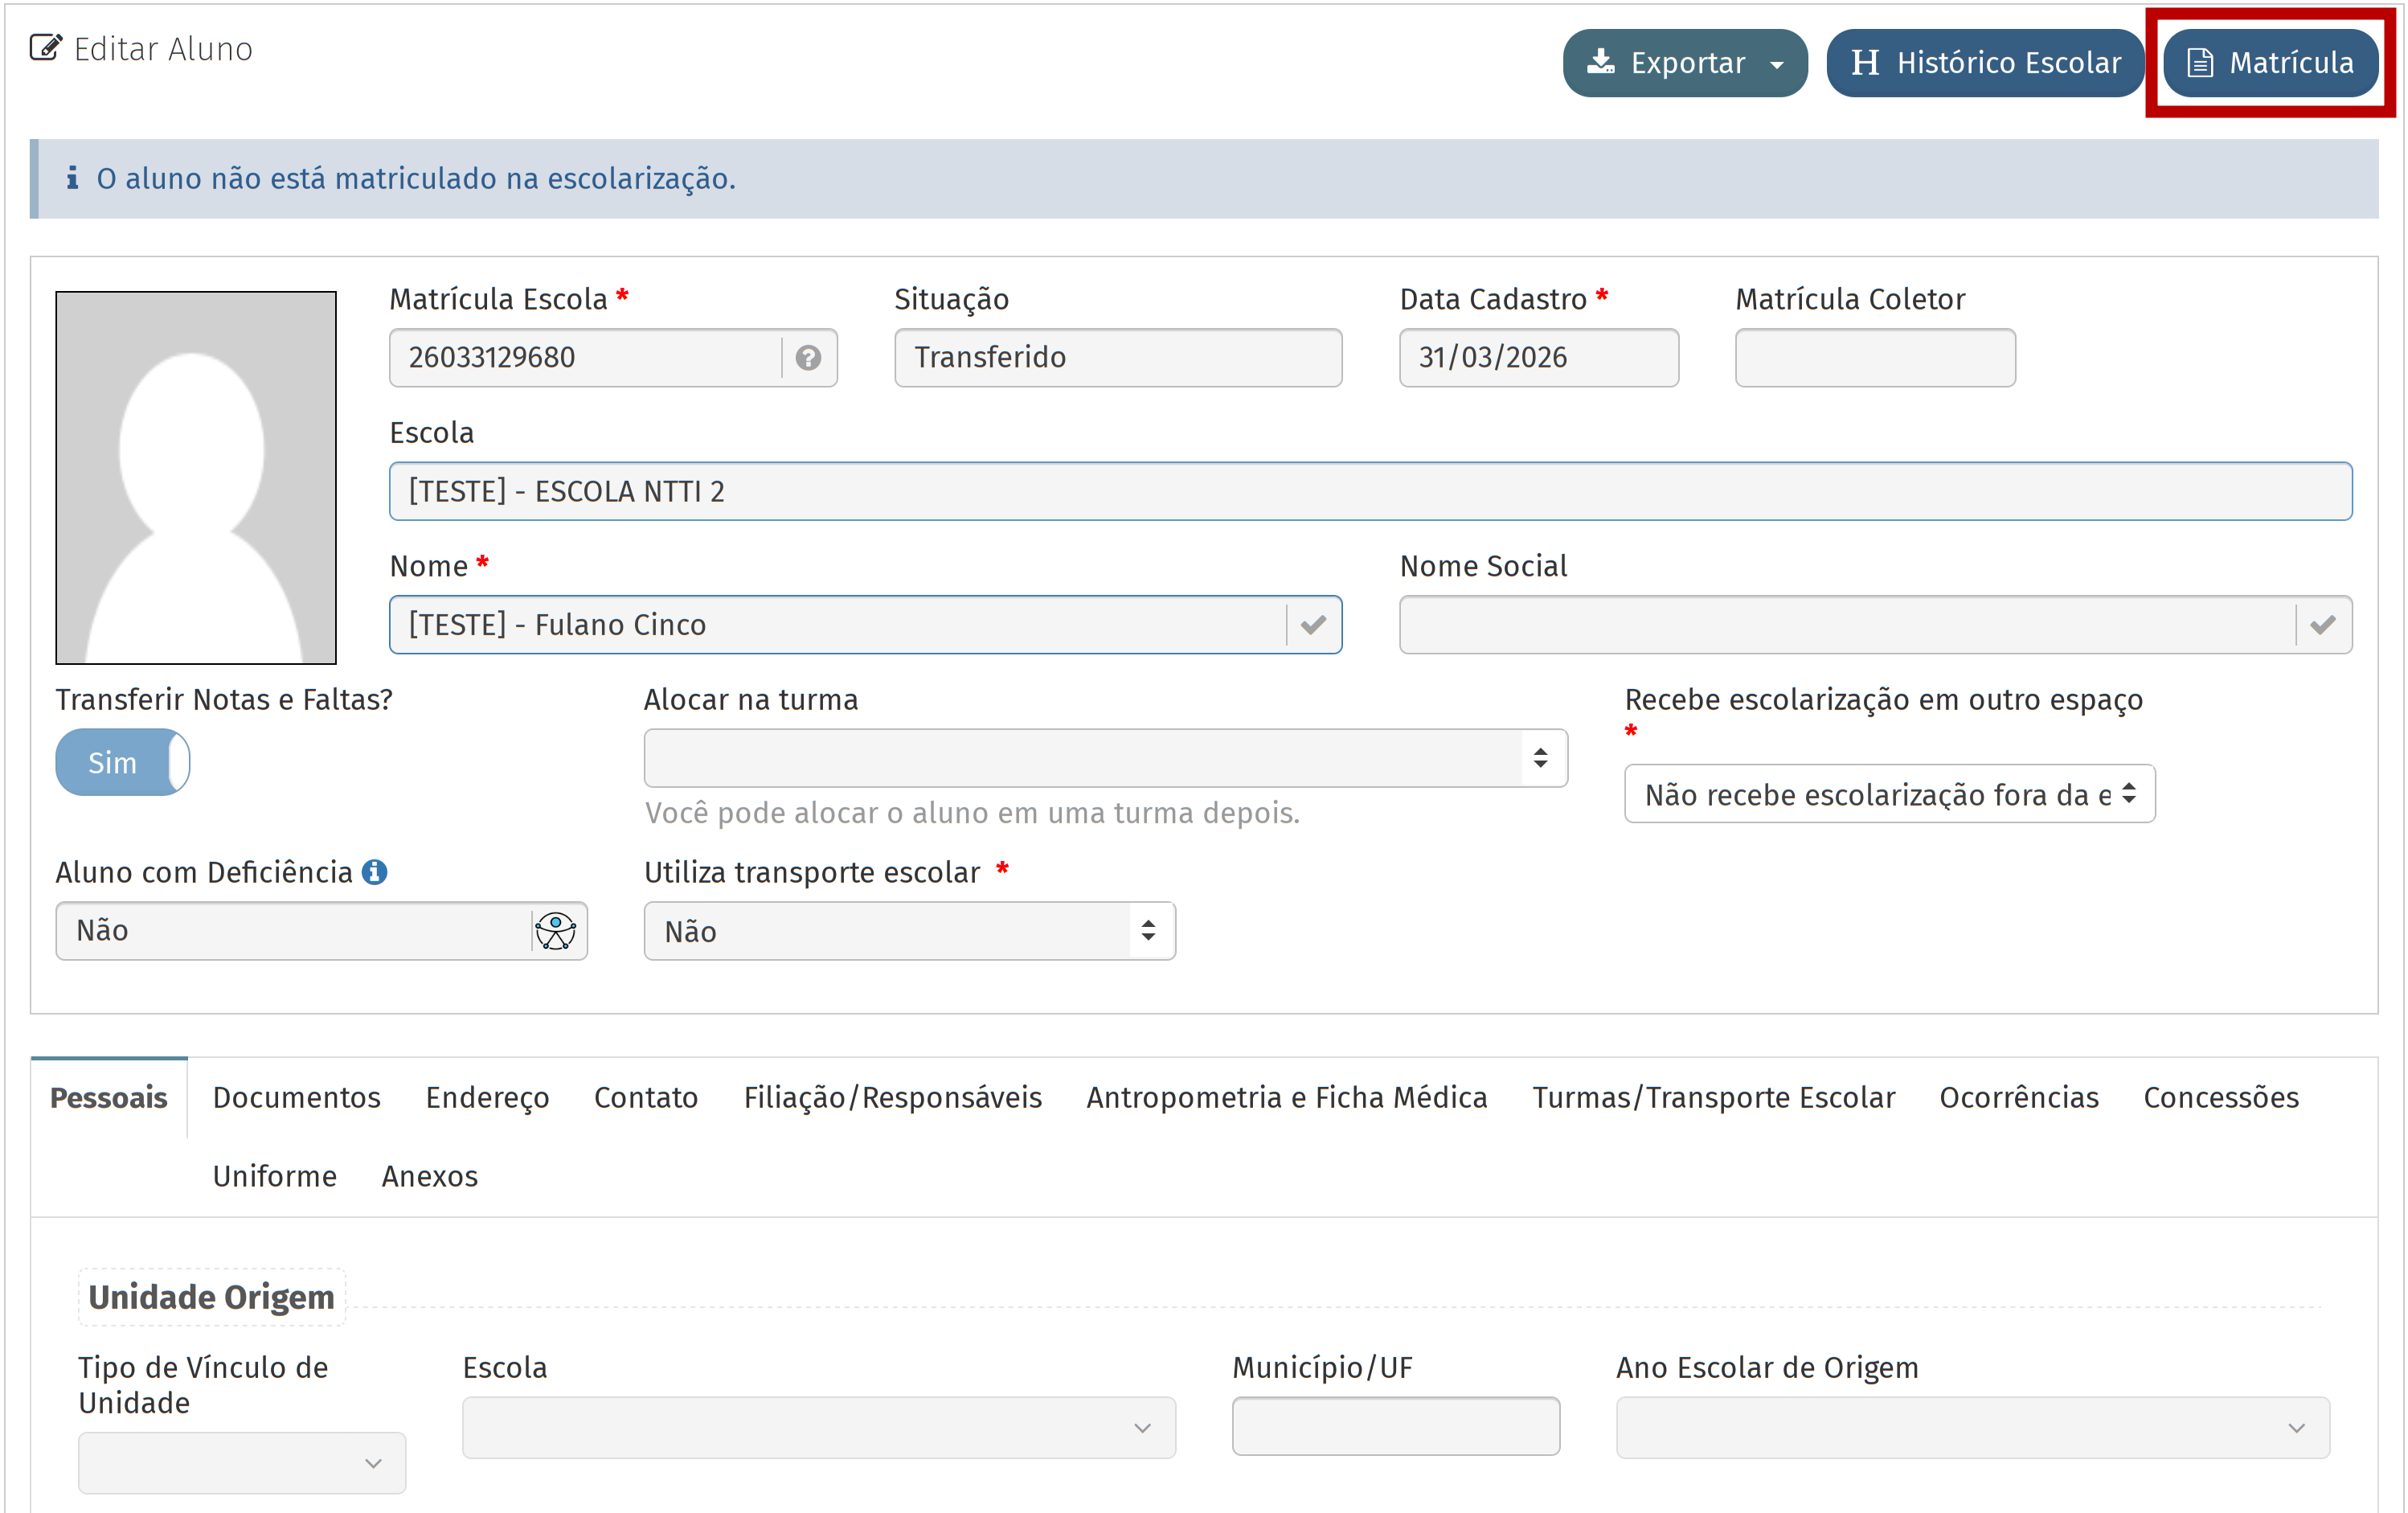Switch to the Documentos tab

296,1097
